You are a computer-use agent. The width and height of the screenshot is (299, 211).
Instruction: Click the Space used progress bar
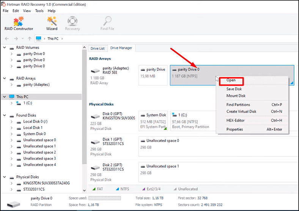[105, 198]
